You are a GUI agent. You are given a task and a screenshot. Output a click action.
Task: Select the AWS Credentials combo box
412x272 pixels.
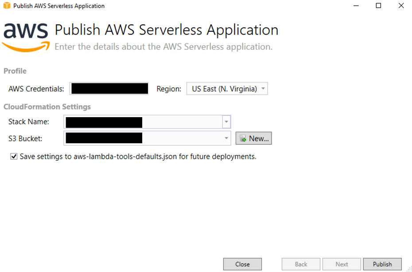point(109,89)
